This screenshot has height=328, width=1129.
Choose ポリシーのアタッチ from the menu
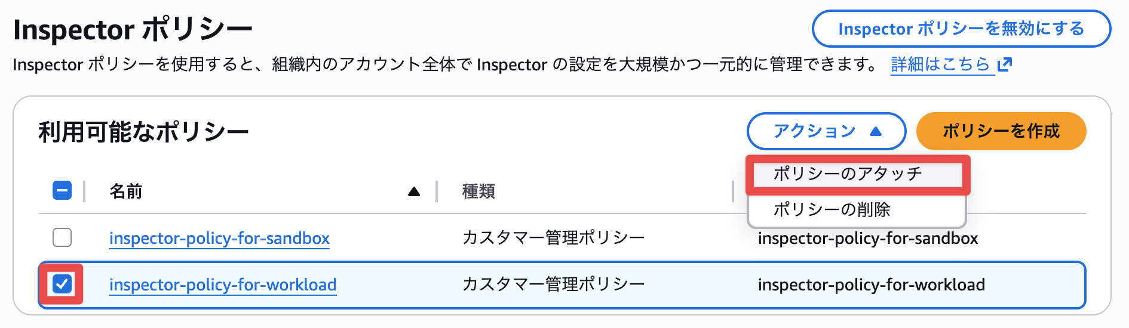848,174
